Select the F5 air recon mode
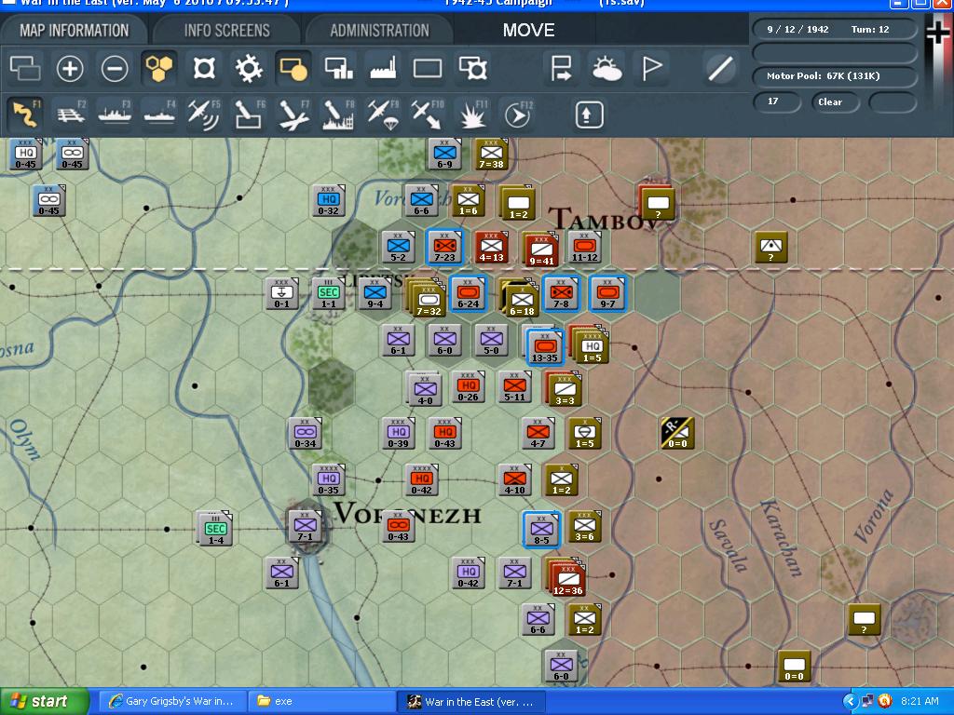The image size is (954, 715). [x=204, y=115]
